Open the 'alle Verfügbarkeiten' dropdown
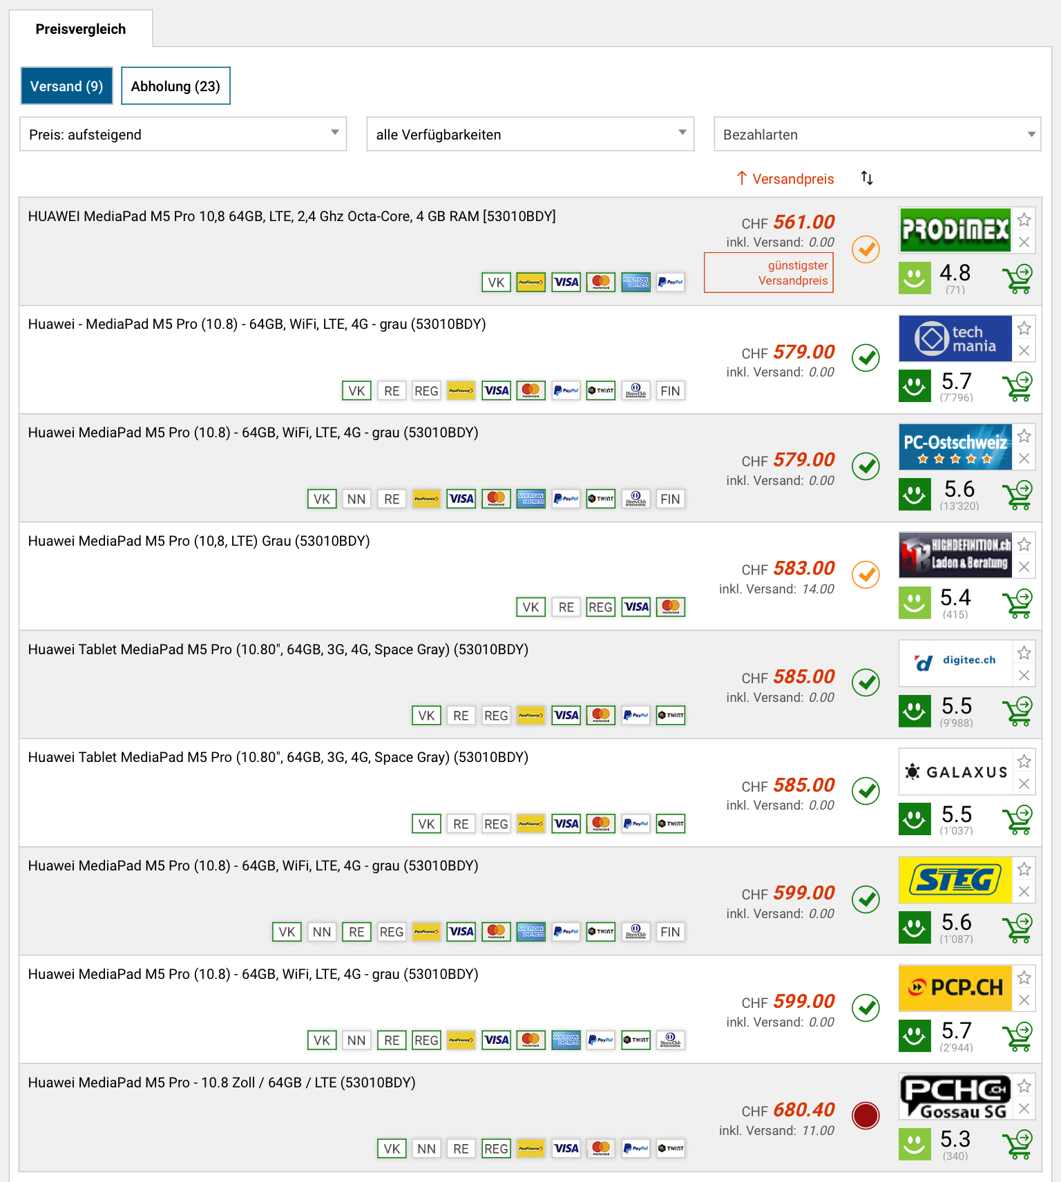Screen dimensions: 1061x1182 click(x=530, y=134)
